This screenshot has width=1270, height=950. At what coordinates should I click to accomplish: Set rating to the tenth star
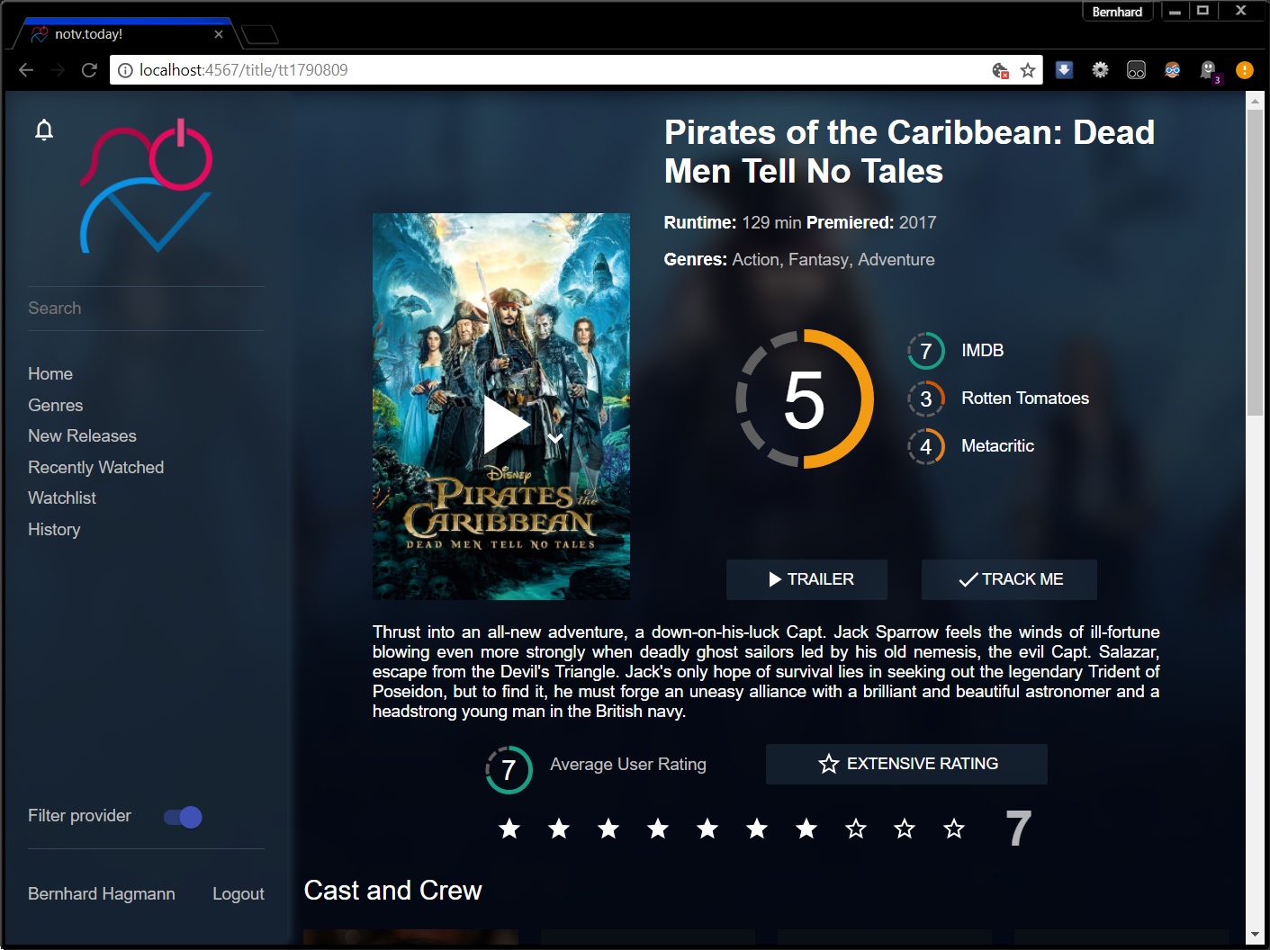954,829
